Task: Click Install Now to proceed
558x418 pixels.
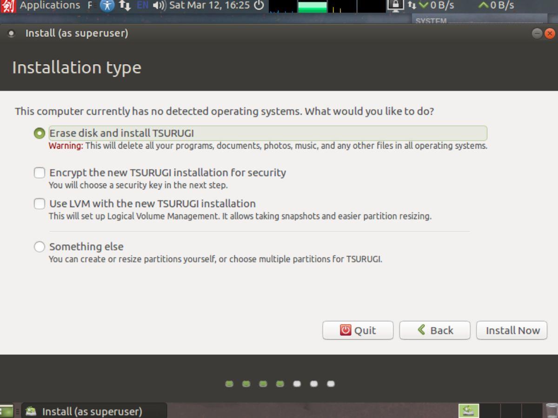Action: pos(511,330)
